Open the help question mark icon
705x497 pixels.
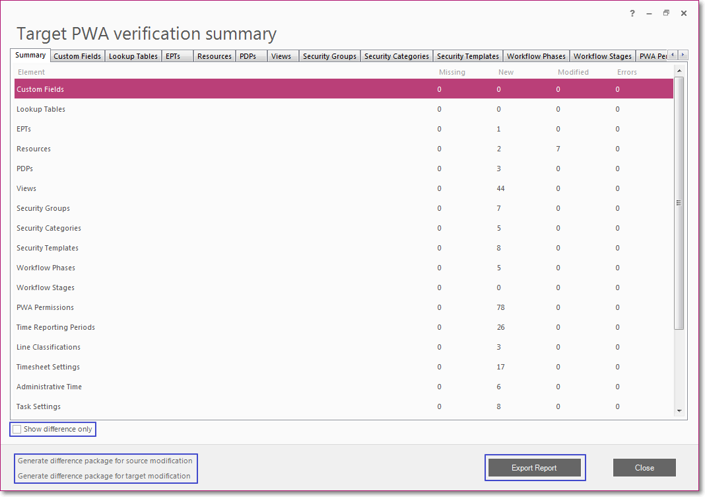pos(632,13)
